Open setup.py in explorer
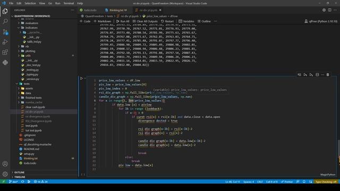 pos(29,154)
